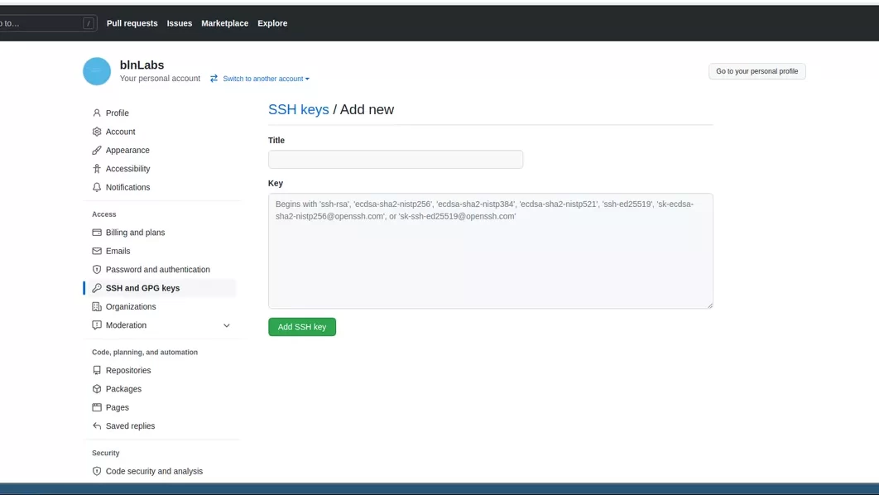The width and height of the screenshot is (879, 495).
Task: Open Explore in top navigation
Action: [272, 23]
